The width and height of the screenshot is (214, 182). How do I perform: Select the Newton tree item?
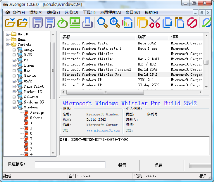[30, 76]
